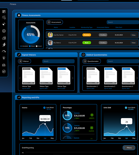Click Sty Stance's Pending status badge
This screenshot has height=155, width=139.
[103, 43]
